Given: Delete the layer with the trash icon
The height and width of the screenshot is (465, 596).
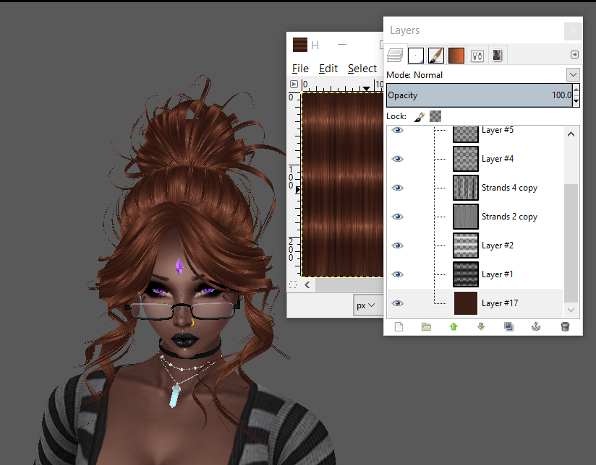Looking at the screenshot, I should click(565, 327).
